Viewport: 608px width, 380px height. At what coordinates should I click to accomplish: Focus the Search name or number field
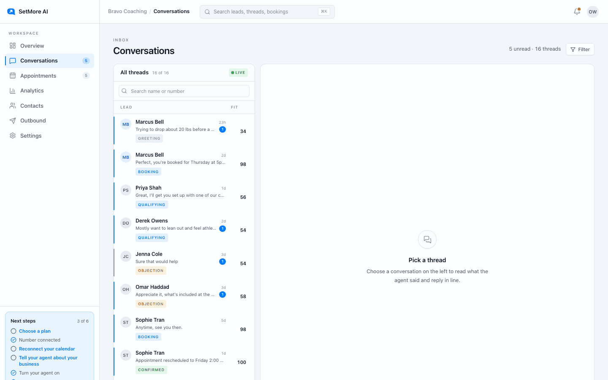[x=184, y=91]
